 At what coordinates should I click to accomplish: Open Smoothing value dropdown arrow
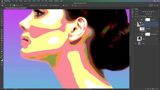(61, 5)
